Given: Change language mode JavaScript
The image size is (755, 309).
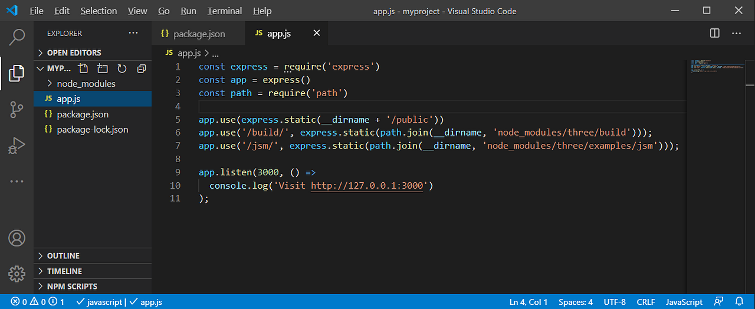Looking at the screenshot, I should [x=684, y=302].
